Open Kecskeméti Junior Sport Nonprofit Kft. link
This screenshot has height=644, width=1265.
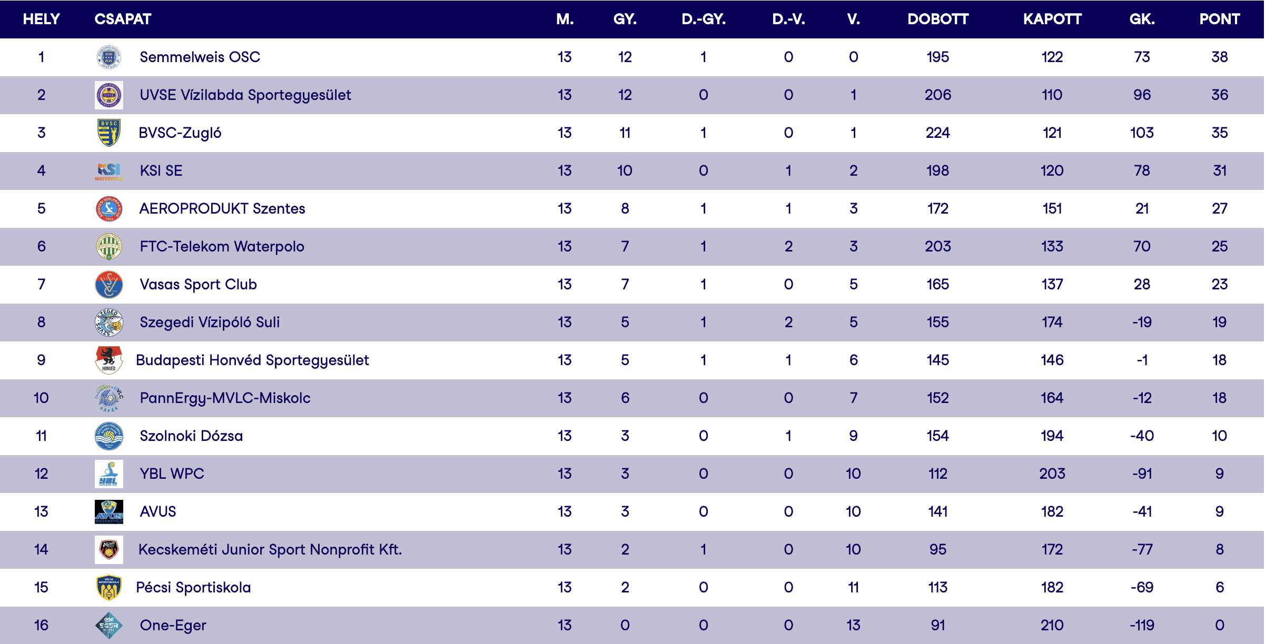(x=270, y=549)
